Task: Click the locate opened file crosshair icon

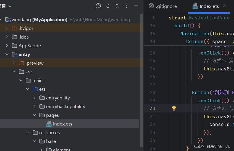Action: click(98, 6)
